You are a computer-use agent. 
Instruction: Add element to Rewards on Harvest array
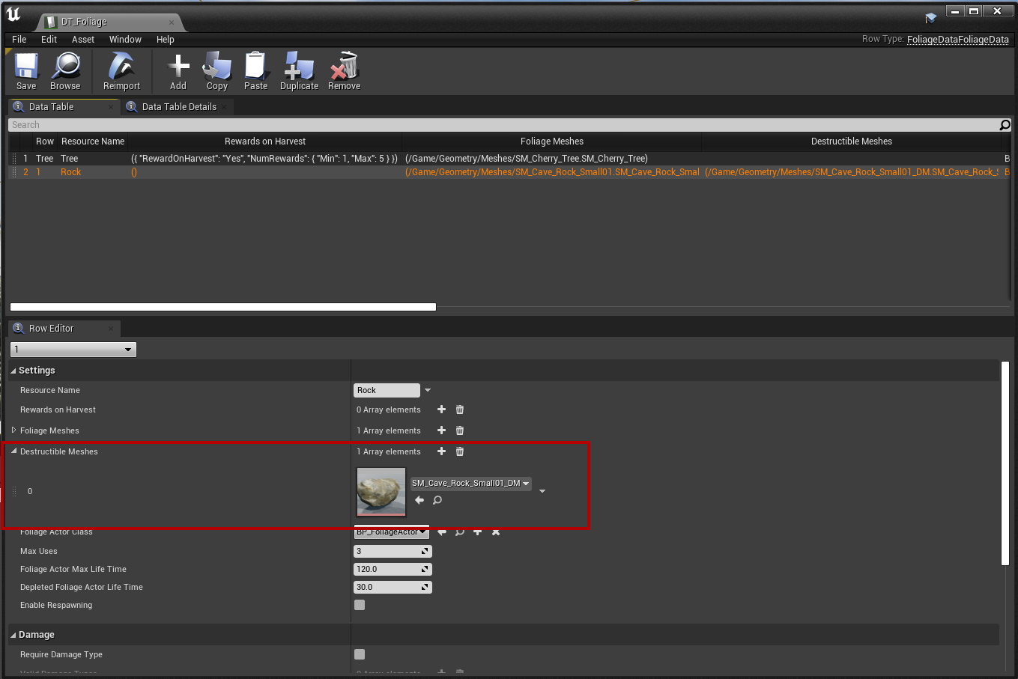[441, 409]
